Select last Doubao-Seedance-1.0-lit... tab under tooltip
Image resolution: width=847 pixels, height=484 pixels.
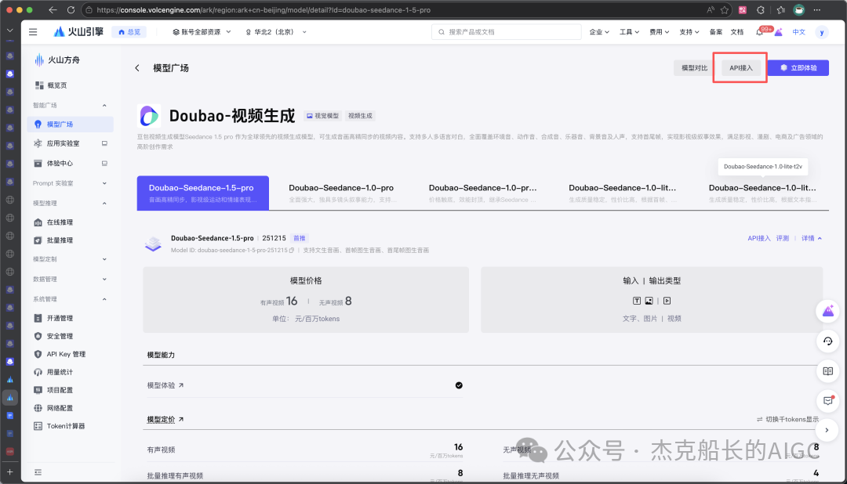click(x=762, y=193)
